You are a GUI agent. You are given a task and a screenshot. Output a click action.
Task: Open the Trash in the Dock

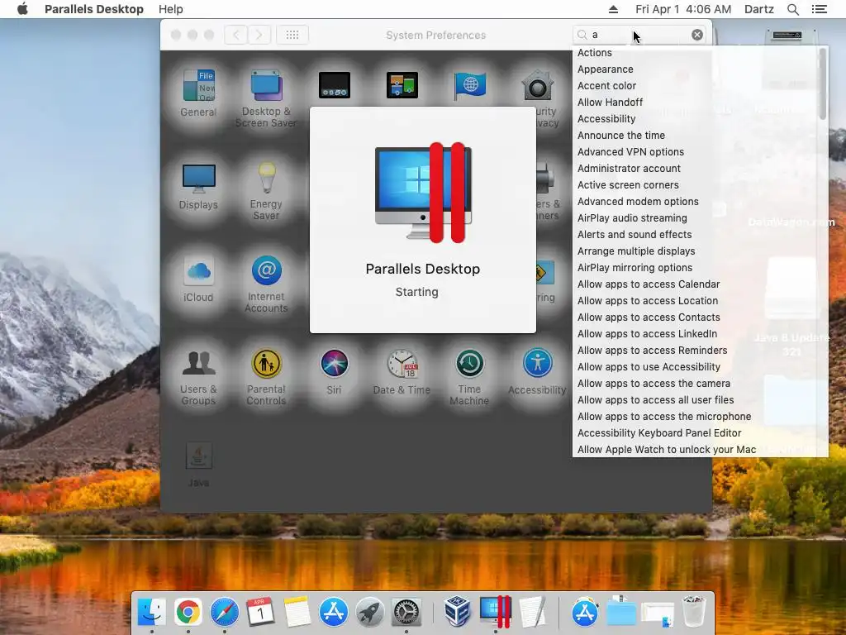point(694,612)
